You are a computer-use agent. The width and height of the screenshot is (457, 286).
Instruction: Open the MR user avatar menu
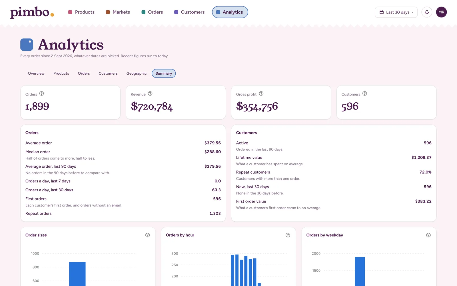[x=441, y=12]
